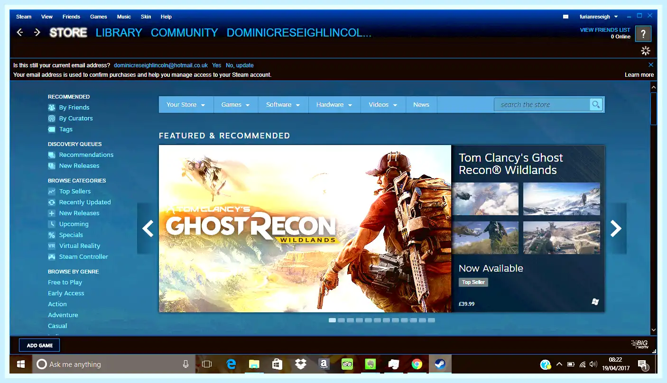Click Yes to confirm email address
Viewport: 667px width, 383px height.
click(x=216, y=65)
